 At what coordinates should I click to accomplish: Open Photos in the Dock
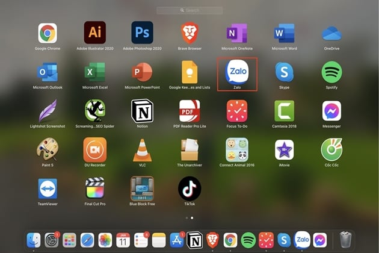105,240
